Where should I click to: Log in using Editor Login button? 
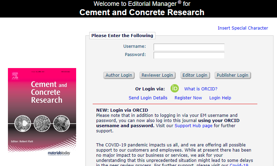click(195, 75)
